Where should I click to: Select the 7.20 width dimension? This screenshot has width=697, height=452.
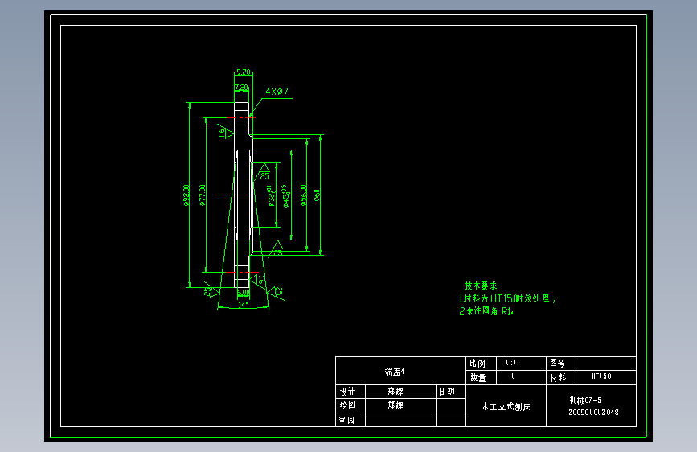tap(241, 88)
